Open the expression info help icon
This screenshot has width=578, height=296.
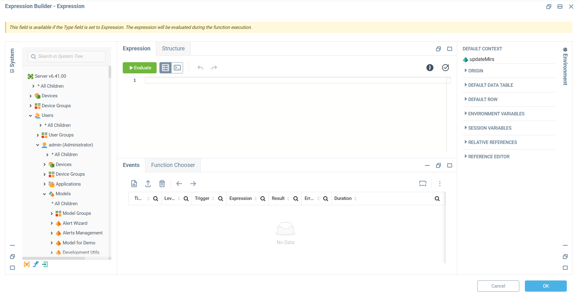tap(430, 68)
